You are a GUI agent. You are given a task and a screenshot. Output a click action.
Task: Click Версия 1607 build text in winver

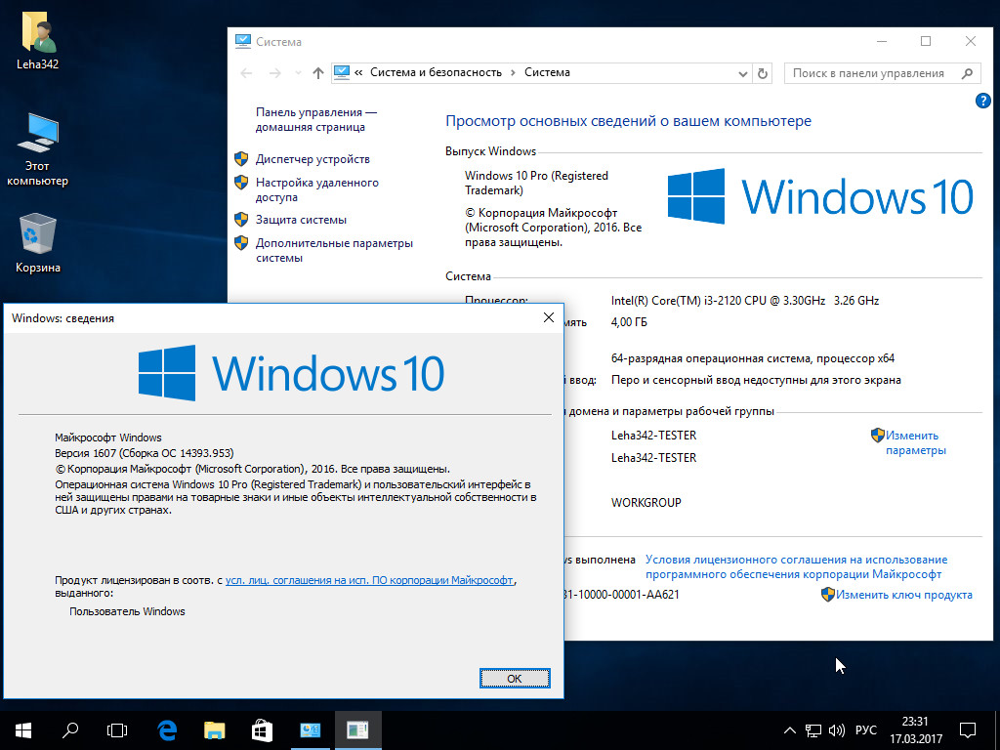[145, 453]
